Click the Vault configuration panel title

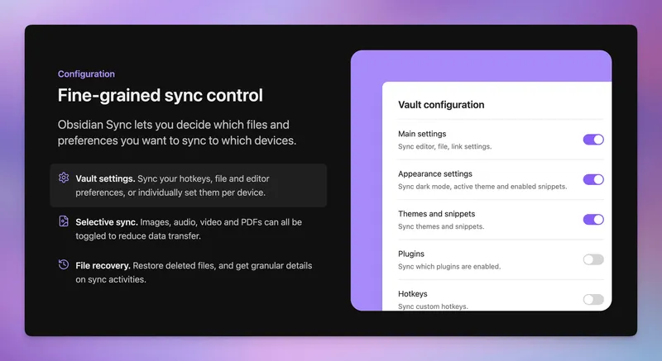(441, 105)
